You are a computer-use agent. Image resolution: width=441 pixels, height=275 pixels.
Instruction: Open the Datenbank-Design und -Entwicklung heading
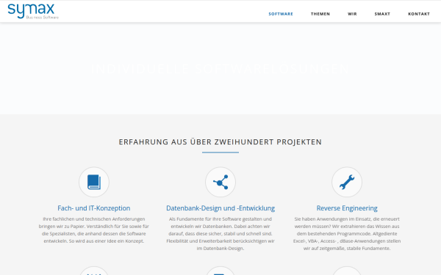pos(220,208)
